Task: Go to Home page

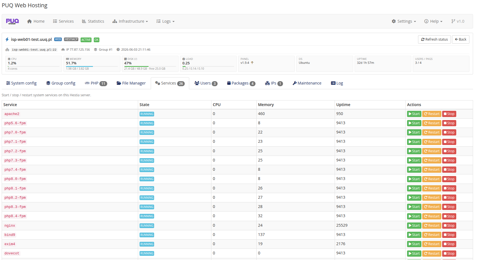Action: click(x=36, y=21)
